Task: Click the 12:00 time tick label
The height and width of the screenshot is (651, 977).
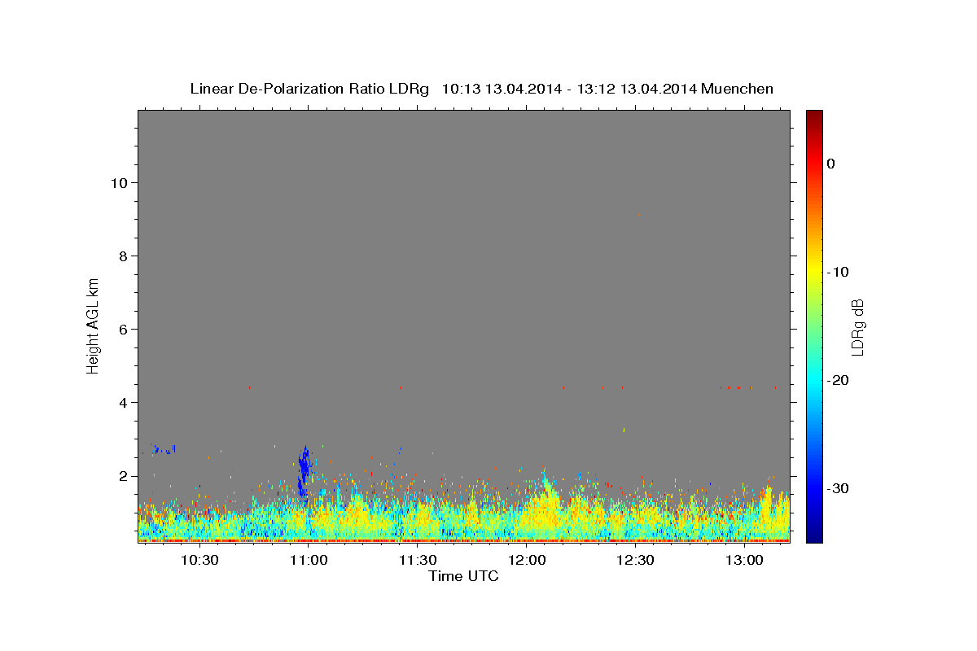Action: coord(527,560)
